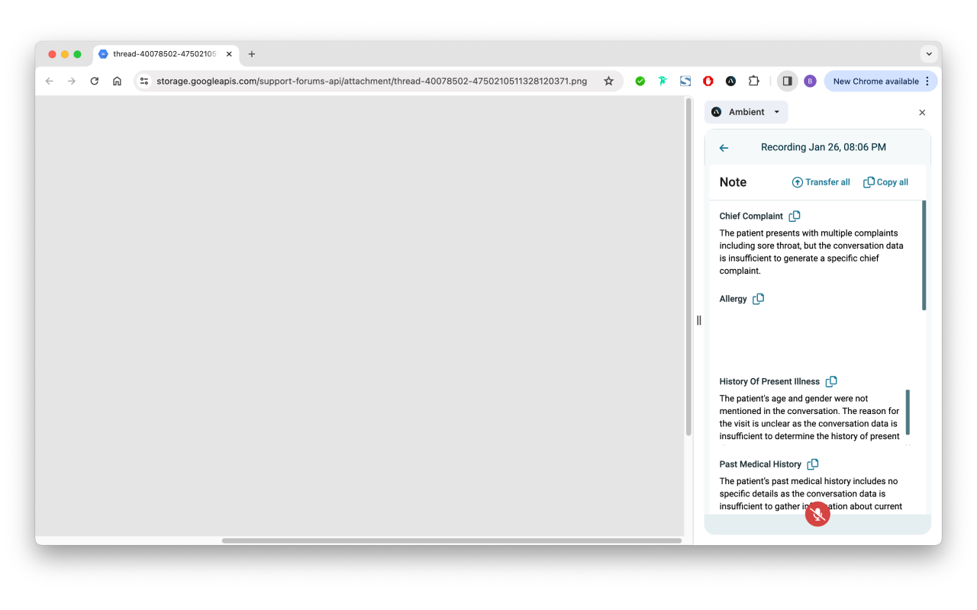Go back using the note's back arrow
This screenshot has height=610, width=977.
(x=724, y=148)
